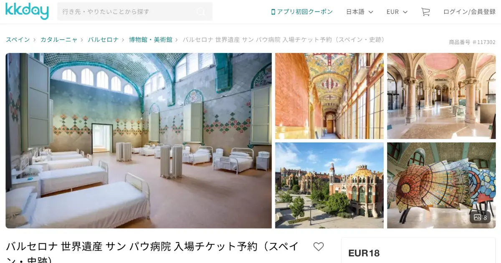Focus the 行き先・やりたいこと search field
Image resolution: width=501 pixels, height=263 pixels.
point(135,12)
